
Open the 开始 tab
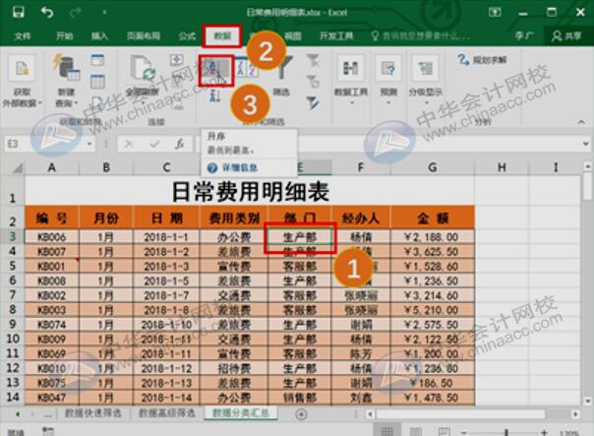64,36
